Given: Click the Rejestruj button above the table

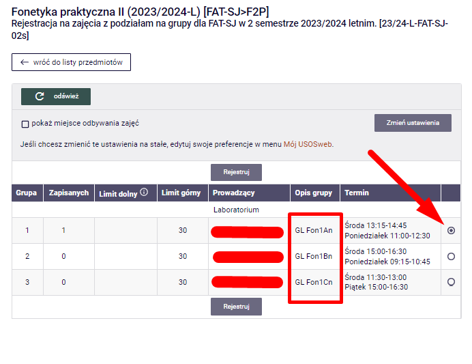Looking at the screenshot, I should (236, 172).
